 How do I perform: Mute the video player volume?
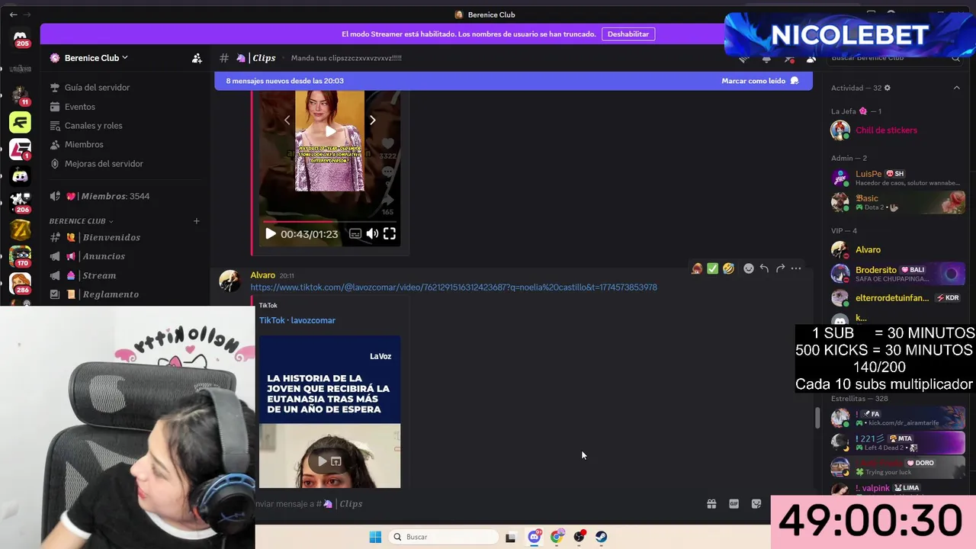372,234
